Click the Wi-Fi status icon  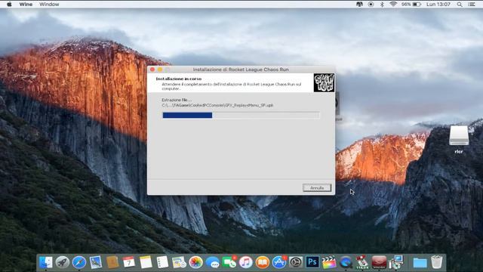coord(393,5)
